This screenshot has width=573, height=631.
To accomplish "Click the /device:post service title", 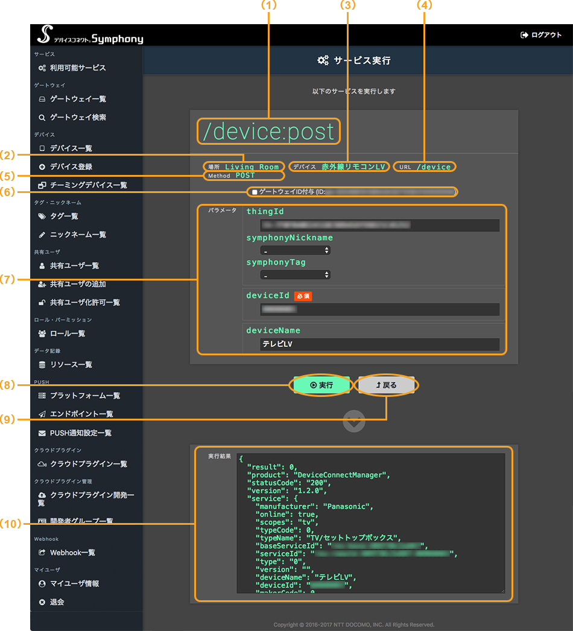I will pyautogui.click(x=269, y=132).
